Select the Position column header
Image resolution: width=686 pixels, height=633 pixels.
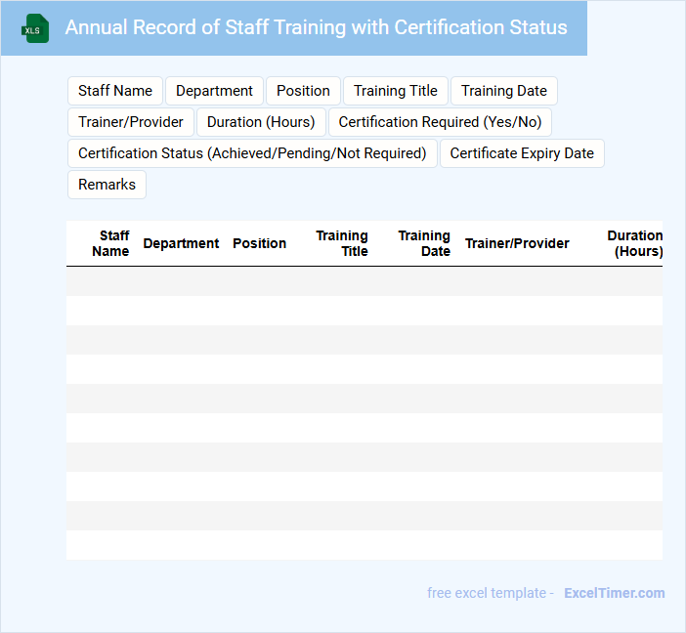click(x=259, y=243)
